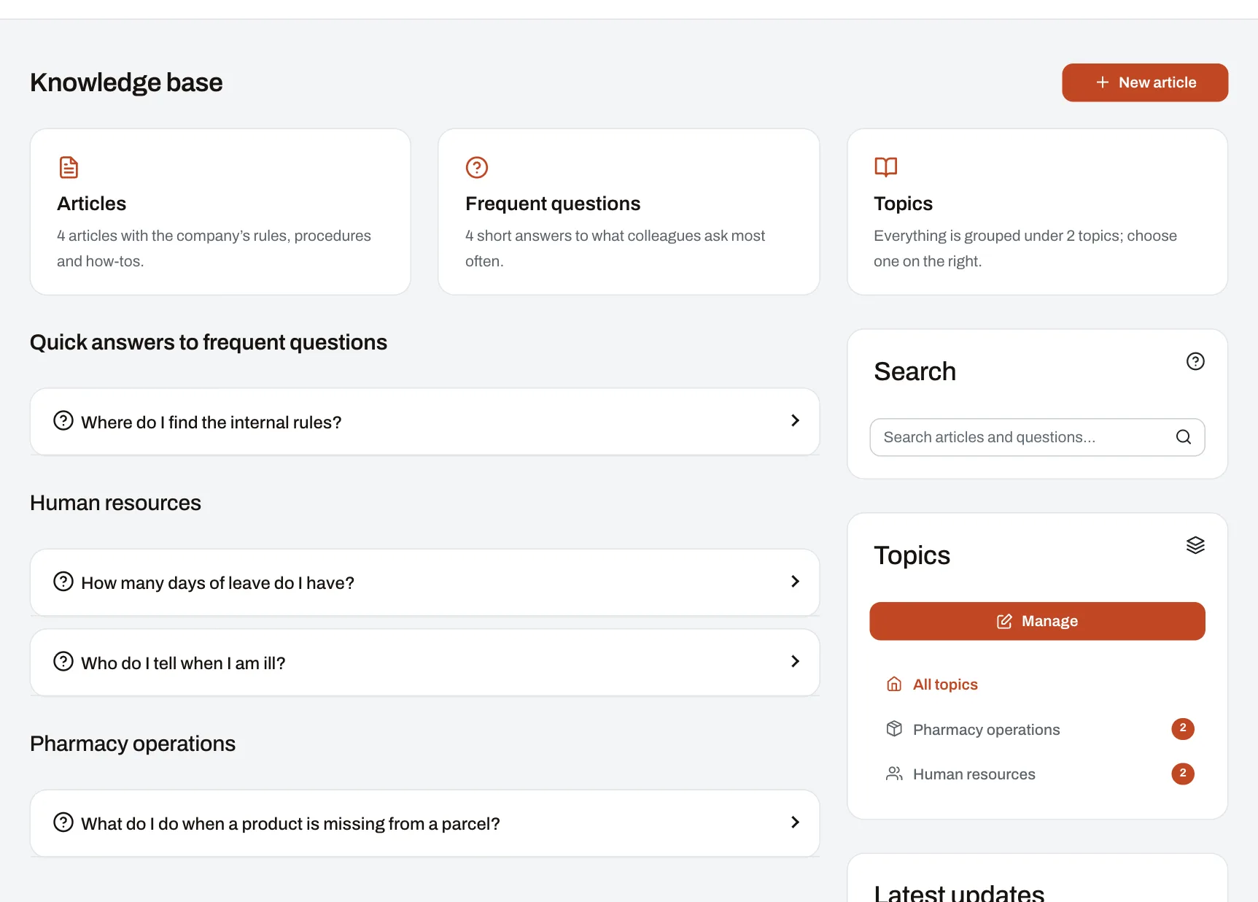Click the question icon beside internal rules

point(63,421)
